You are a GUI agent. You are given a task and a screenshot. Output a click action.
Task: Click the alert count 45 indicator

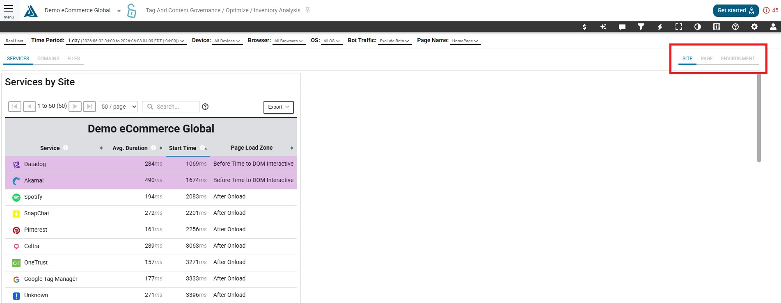coord(771,11)
